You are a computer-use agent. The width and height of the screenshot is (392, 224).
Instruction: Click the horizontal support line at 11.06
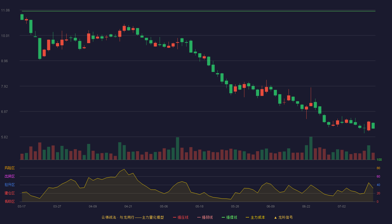click(x=199, y=11)
